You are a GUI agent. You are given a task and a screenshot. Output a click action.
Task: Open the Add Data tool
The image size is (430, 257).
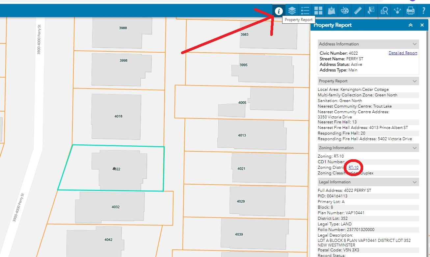pyautogui.click(x=331, y=11)
